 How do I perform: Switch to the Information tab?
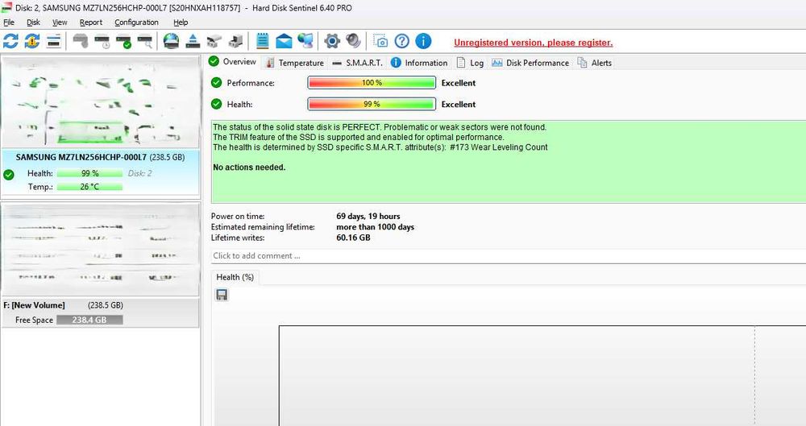point(419,63)
